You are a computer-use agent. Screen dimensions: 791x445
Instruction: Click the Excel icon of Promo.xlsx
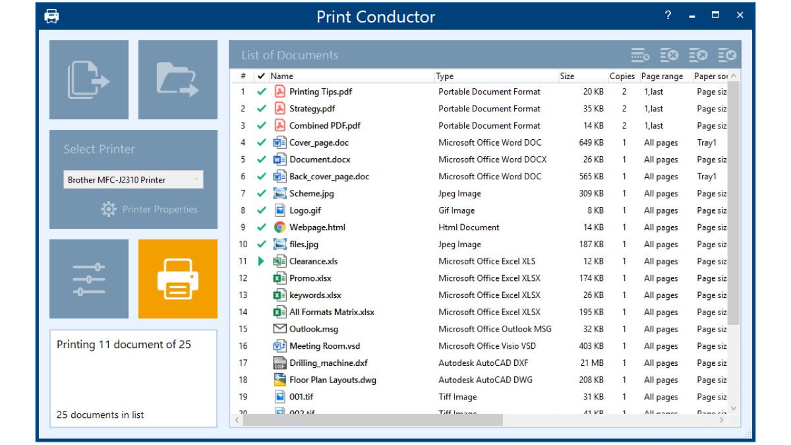pyautogui.click(x=279, y=278)
